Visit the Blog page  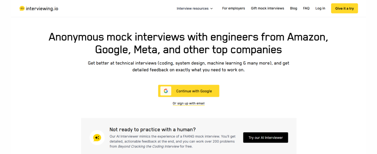tap(293, 8)
